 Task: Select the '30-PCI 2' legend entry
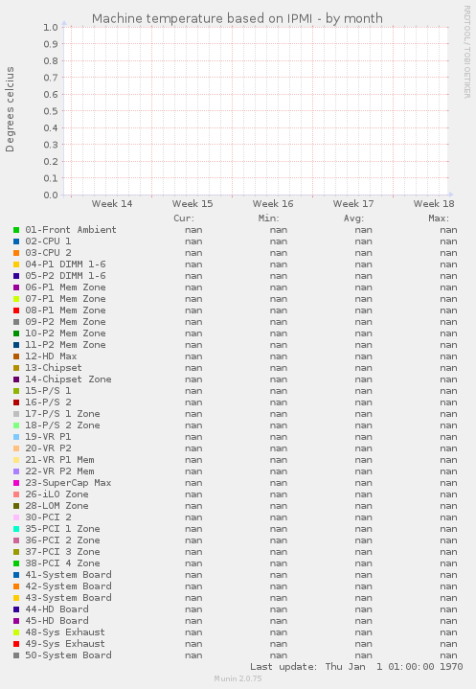point(48,517)
